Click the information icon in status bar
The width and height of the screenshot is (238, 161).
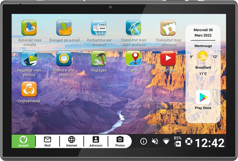(x=144, y=141)
